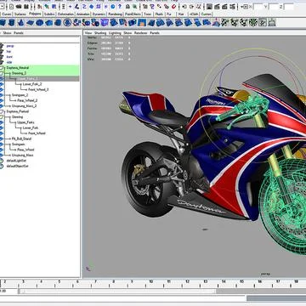
Task: Create a polygon cone from the shelf
Action: [21, 22]
